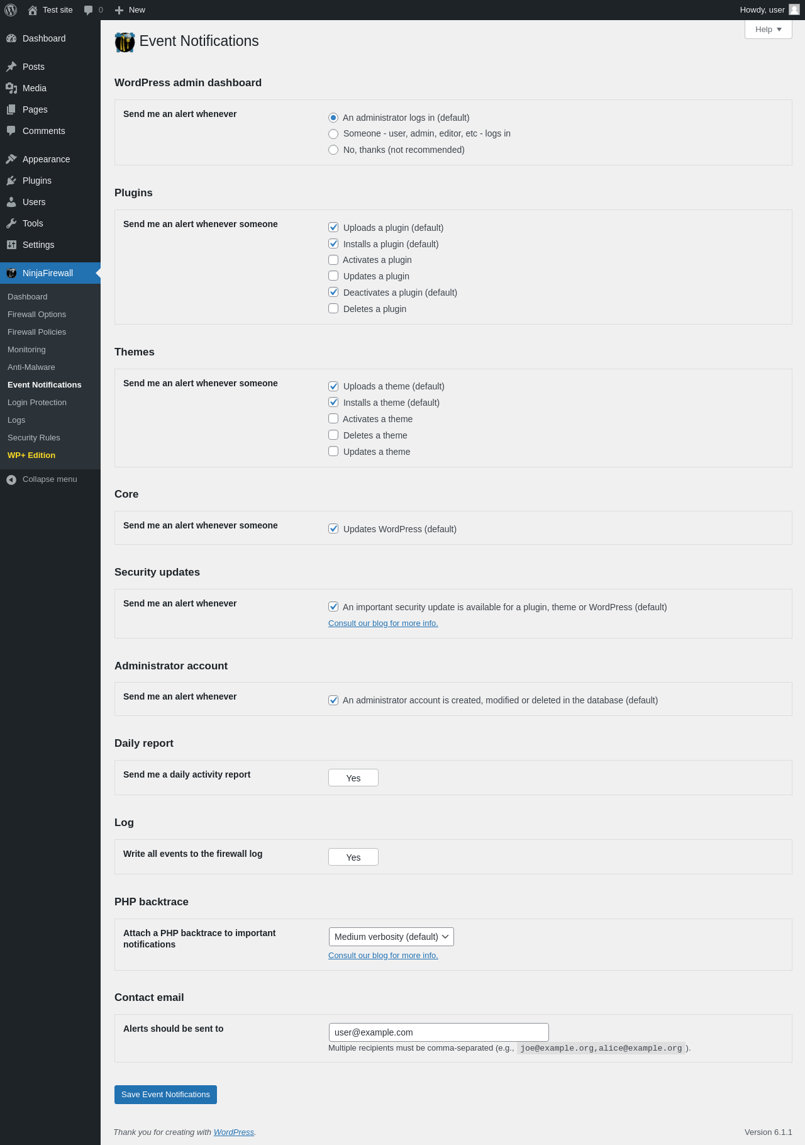
Task: Expand the Help dropdown tab
Action: [x=768, y=30]
